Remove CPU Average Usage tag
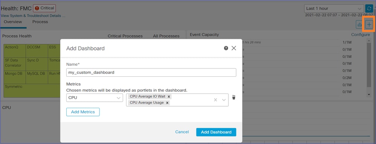This screenshot has height=144, width=376. coord(167,103)
